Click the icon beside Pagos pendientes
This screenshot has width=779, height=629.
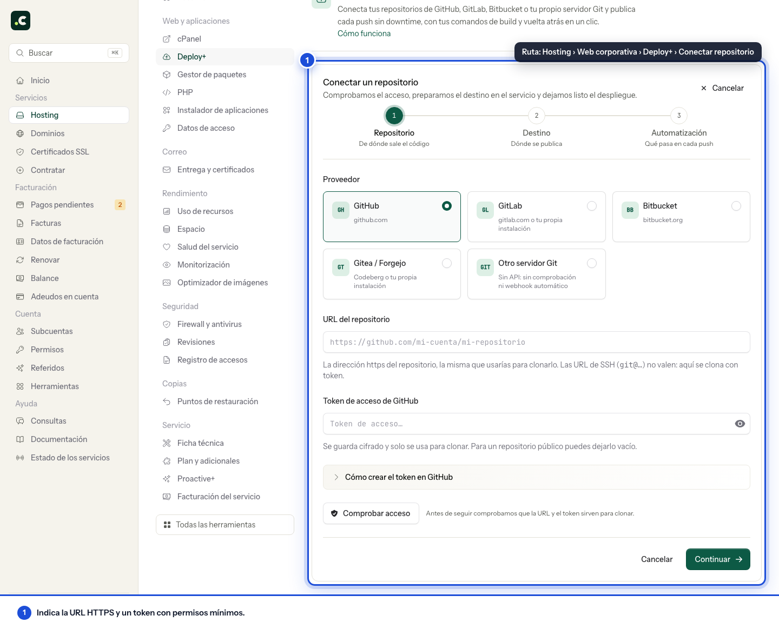pyautogui.click(x=20, y=205)
